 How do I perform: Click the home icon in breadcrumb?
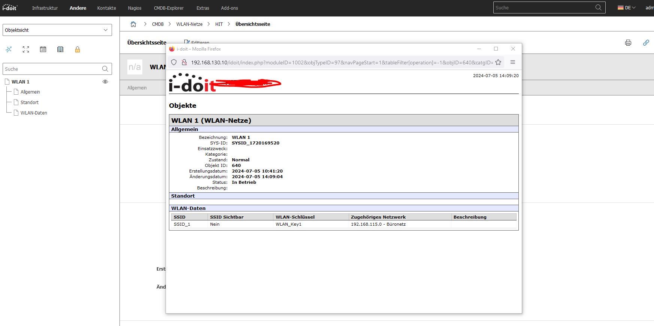133,24
